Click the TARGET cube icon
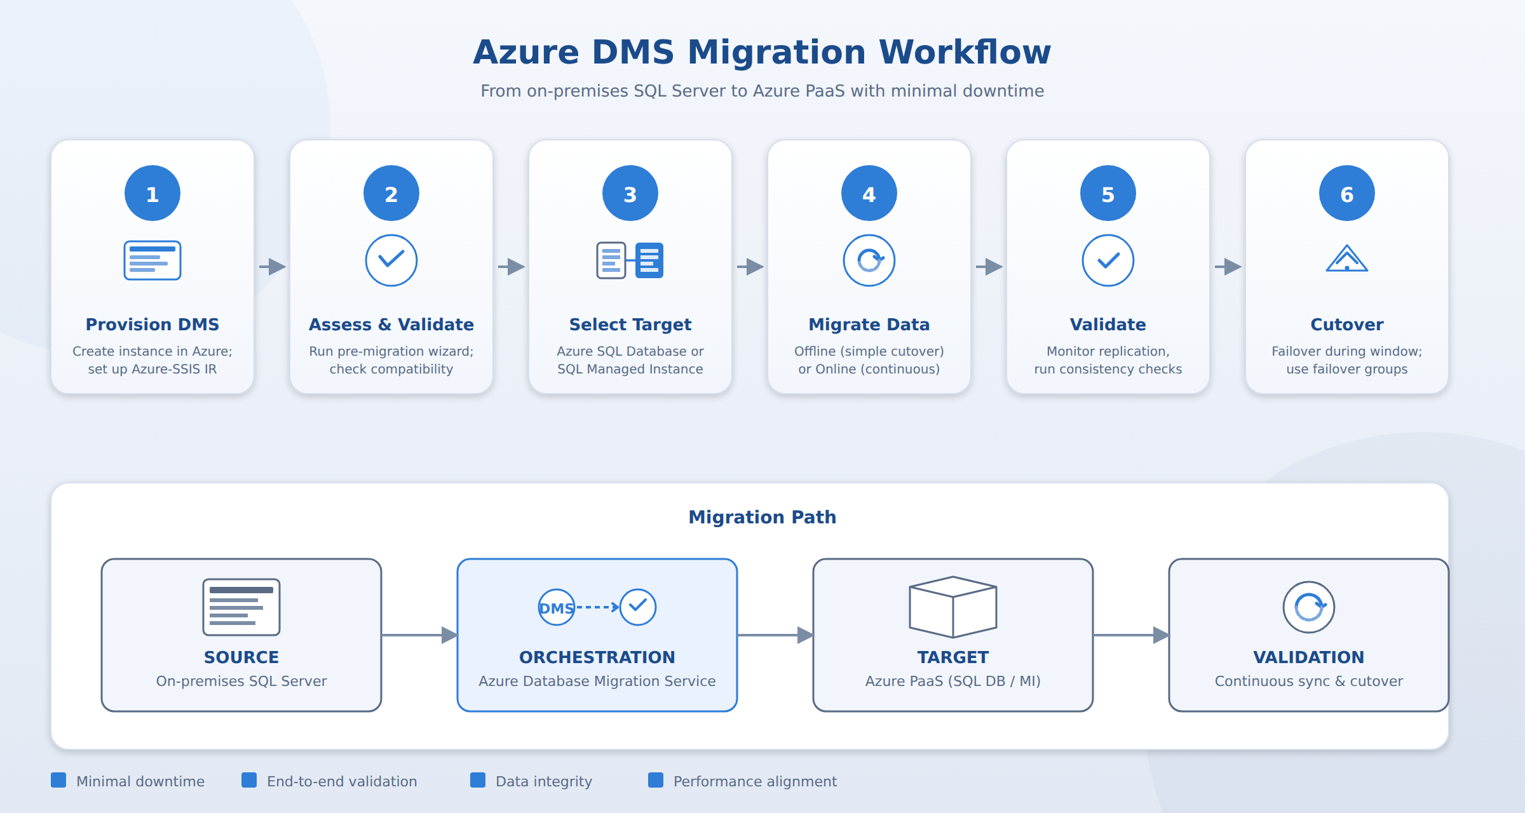Screen dimensions: 1525x813 click(953, 607)
